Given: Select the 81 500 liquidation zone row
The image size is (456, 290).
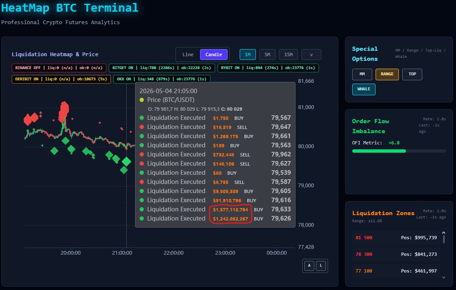Looking at the screenshot, I should click(x=396, y=238).
